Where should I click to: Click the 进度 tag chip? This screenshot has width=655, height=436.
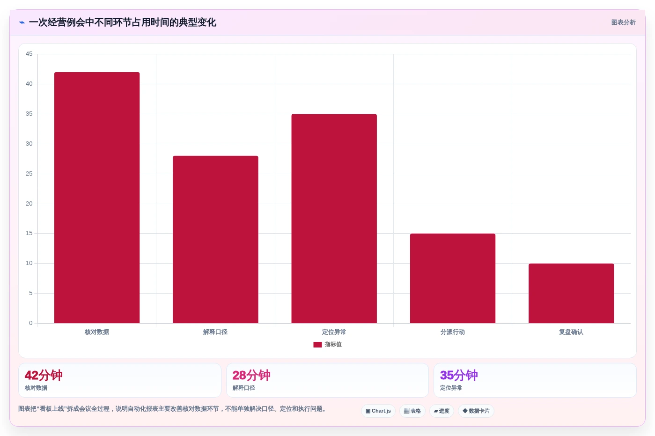click(442, 411)
